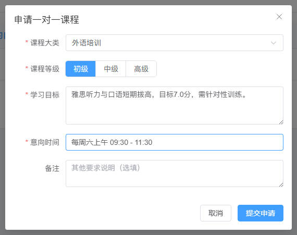Open the 课程大类 dropdown showing 外语培训

click(175, 43)
